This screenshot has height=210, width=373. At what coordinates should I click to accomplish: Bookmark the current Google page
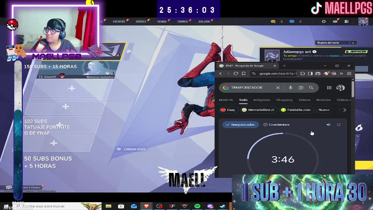[244, 73]
